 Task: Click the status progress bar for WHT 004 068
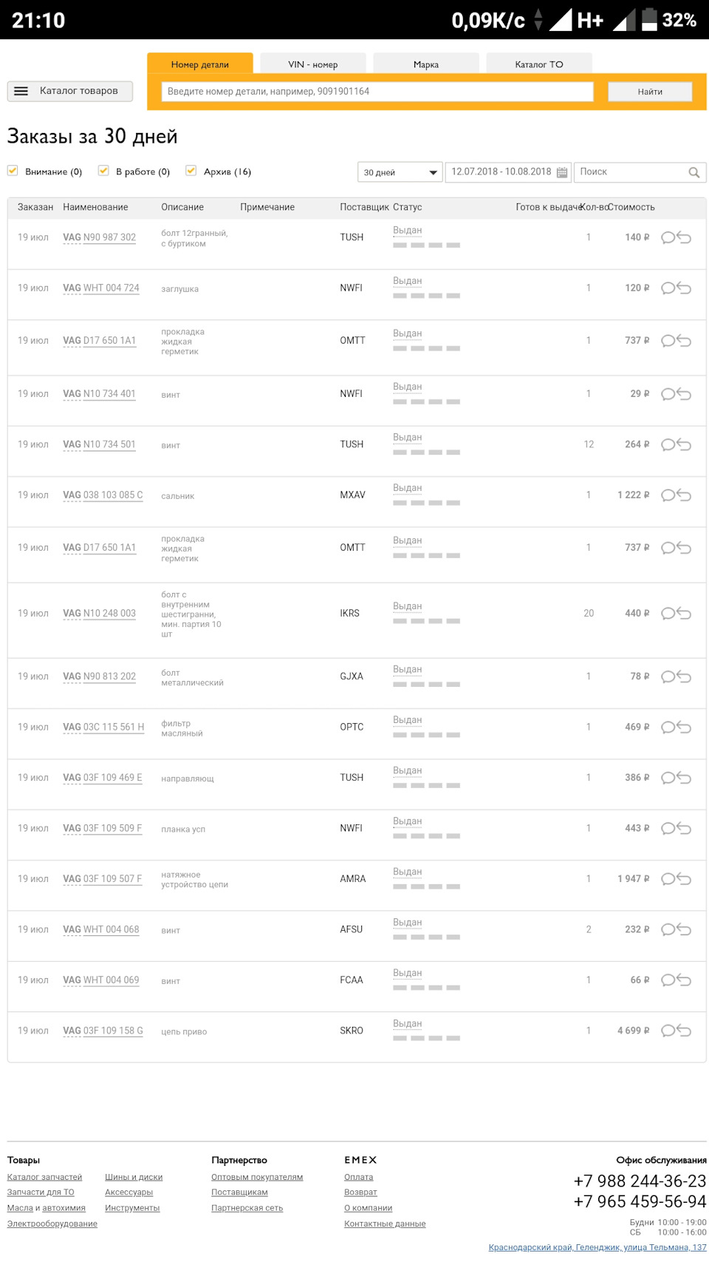pyautogui.click(x=426, y=937)
